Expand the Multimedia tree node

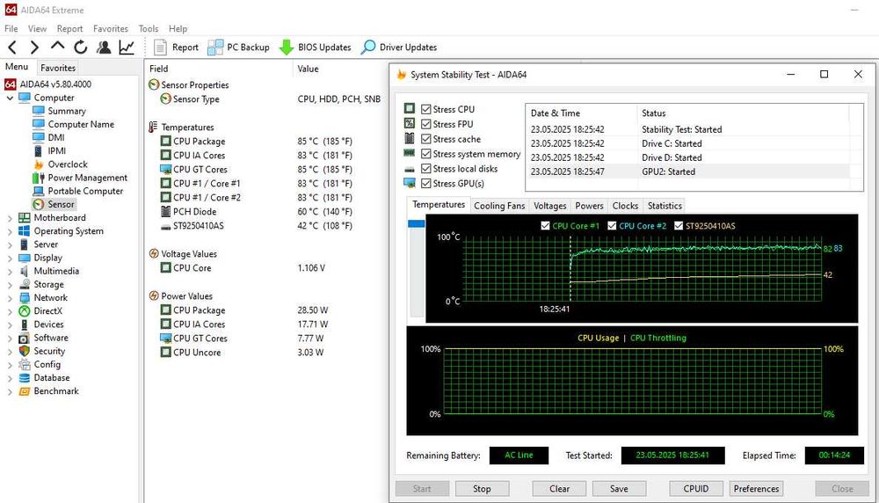(x=10, y=272)
